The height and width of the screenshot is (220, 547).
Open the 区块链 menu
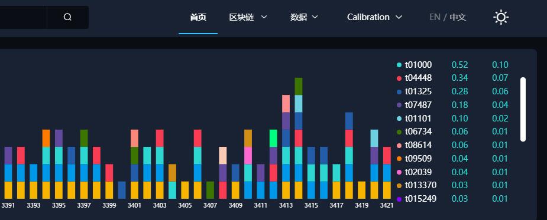tap(241, 17)
